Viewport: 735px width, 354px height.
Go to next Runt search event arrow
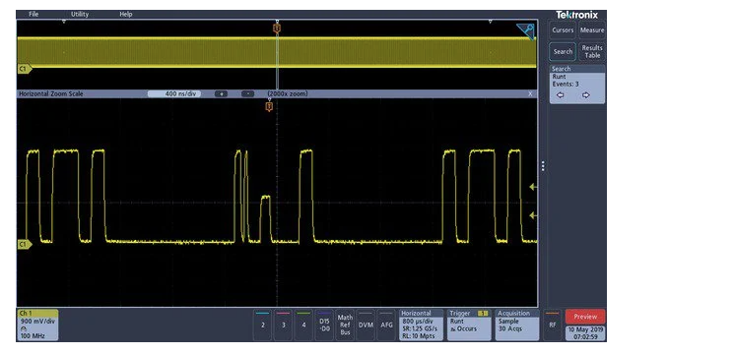(x=586, y=95)
